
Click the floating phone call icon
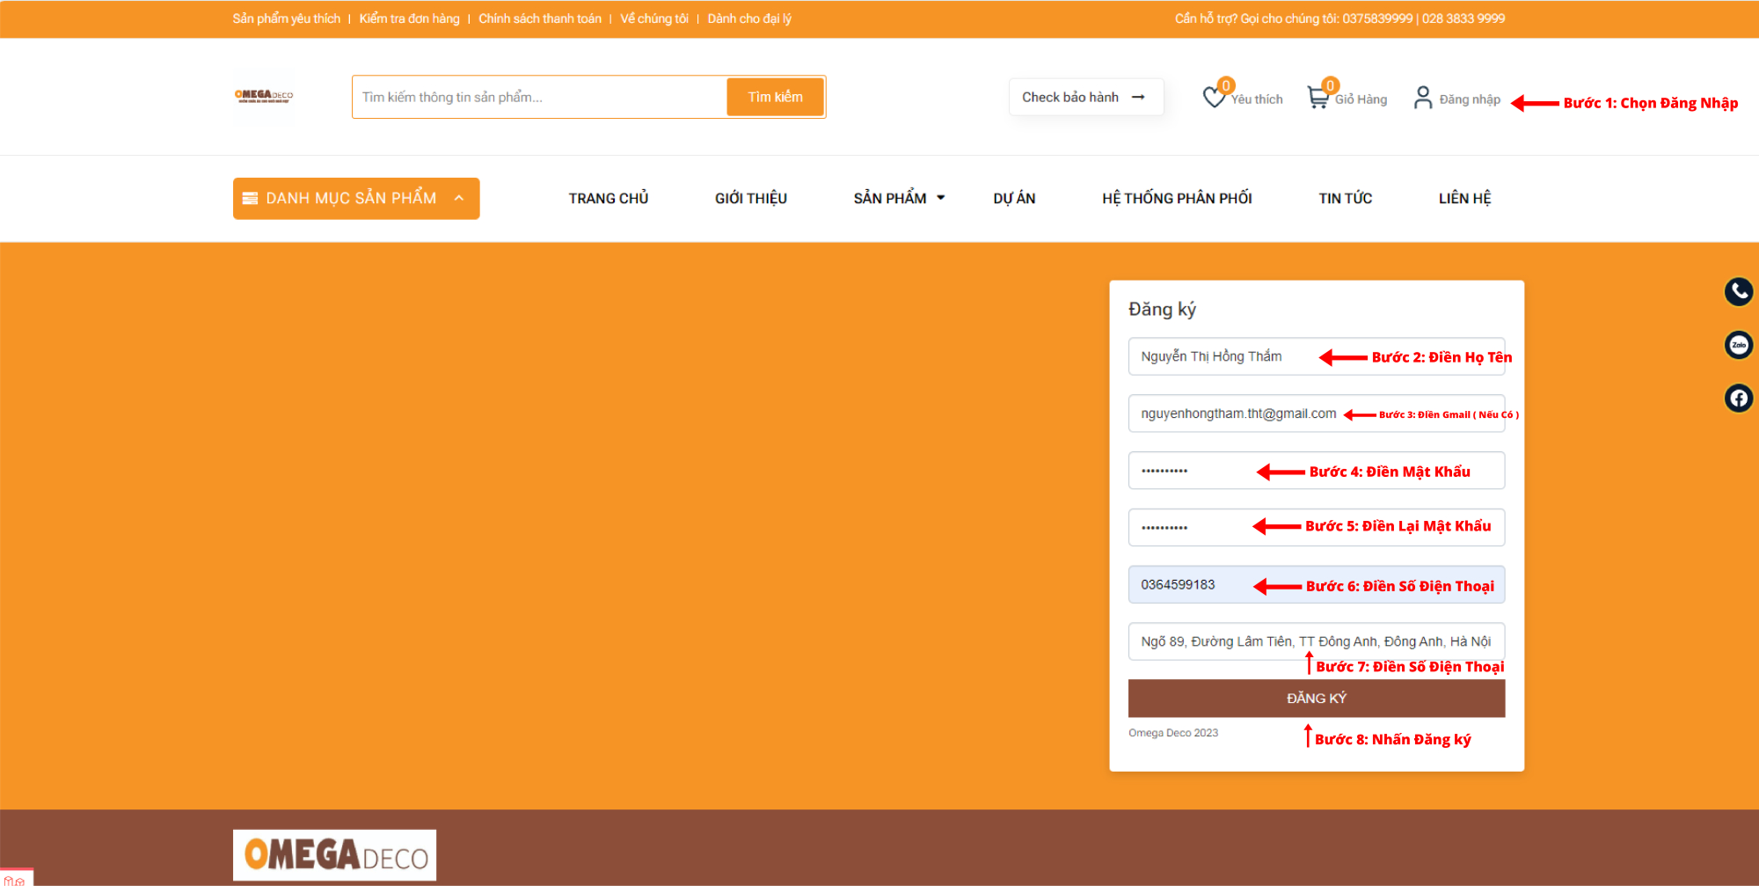(1739, 291)
